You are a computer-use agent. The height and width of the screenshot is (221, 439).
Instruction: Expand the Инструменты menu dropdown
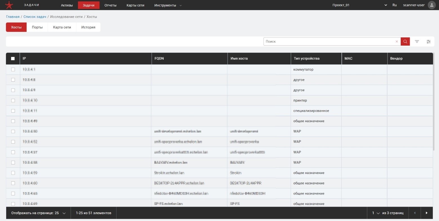[168, 5]
